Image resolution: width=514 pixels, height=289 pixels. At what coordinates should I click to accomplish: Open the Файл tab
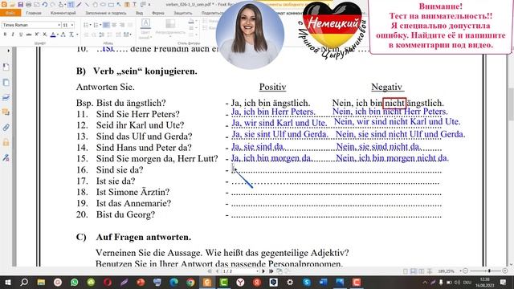click(10, 13)
